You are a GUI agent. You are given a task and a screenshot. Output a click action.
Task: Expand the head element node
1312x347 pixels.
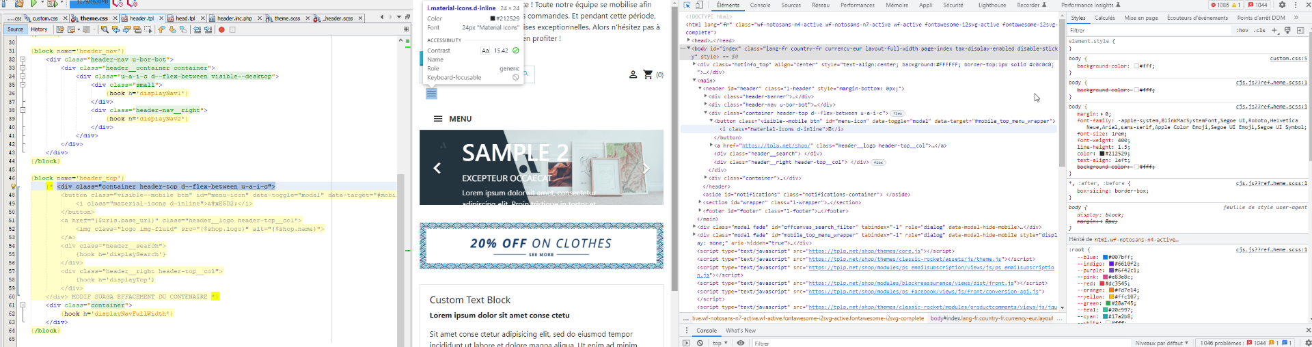pyautogui.click(x=689, y=40)
